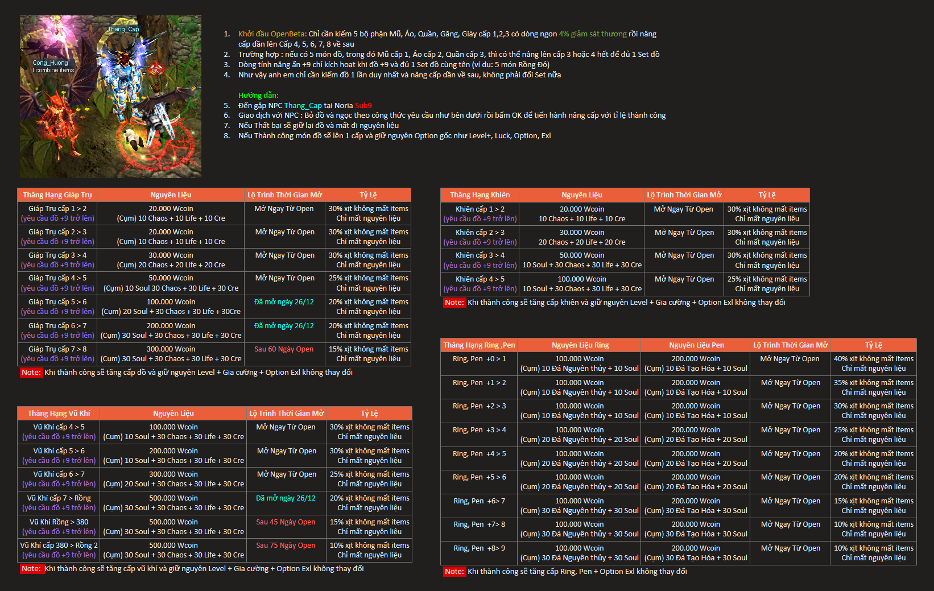Click the 'Khiên cấp 4 > 5' row label

(x=480, y=279)
